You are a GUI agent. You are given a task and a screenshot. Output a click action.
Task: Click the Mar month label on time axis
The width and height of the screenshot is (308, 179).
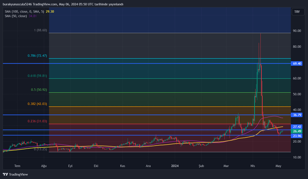[x=226, y=166]
